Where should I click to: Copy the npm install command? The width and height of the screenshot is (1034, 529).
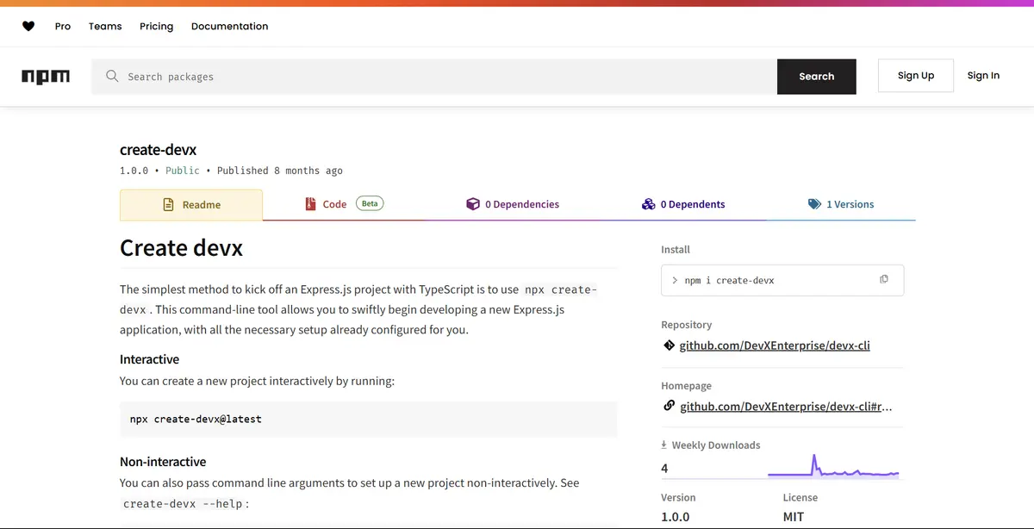tap(883, 279)
